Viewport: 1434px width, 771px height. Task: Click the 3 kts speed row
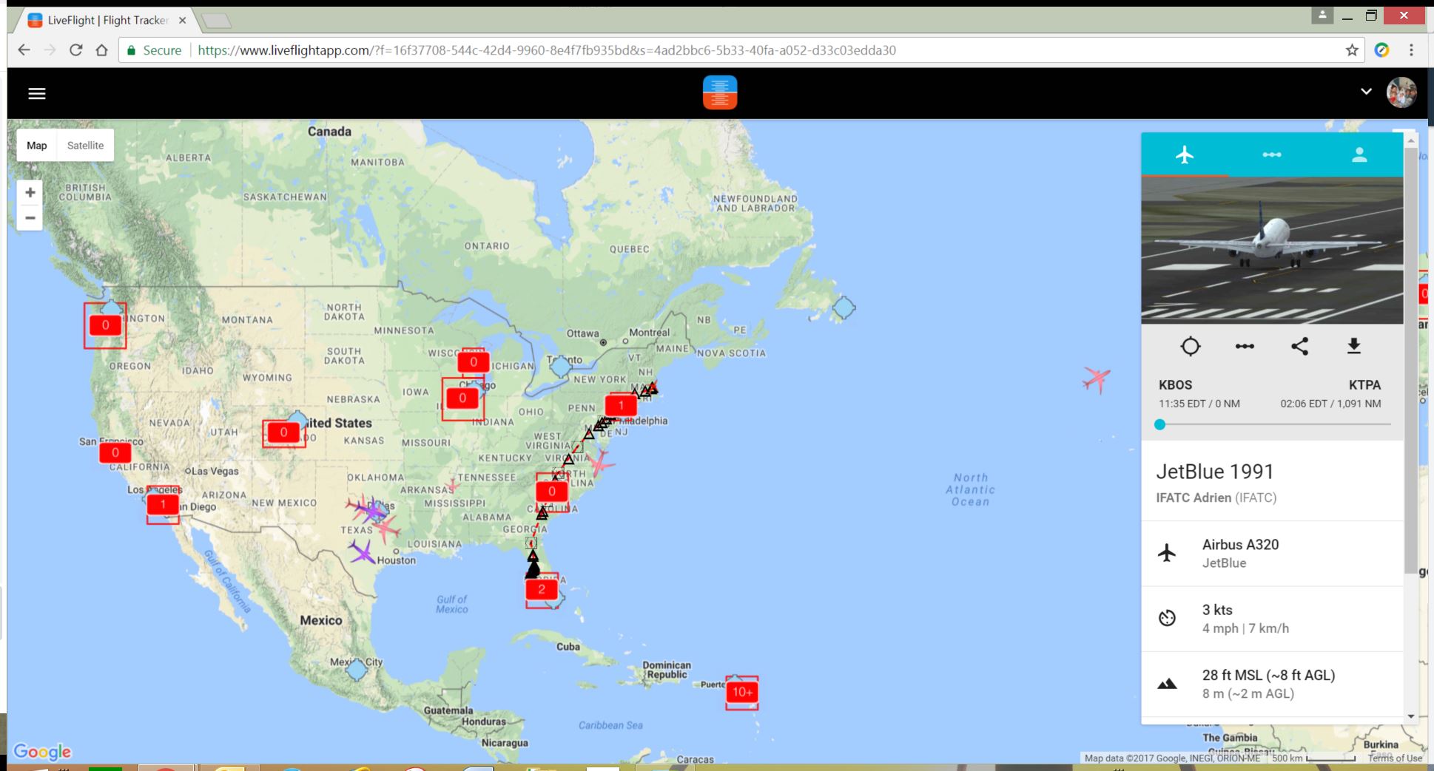(x=1272, y=619)
